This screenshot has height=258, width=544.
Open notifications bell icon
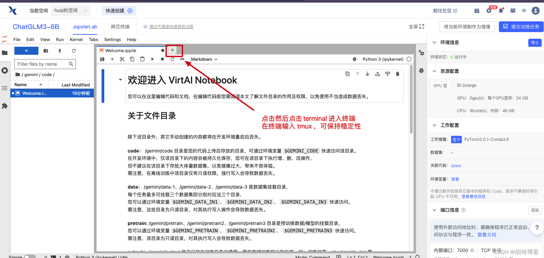click(x=501, y=11)
